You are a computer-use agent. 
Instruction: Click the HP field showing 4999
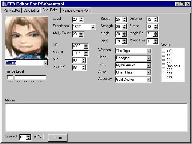(x=78, y=46)
